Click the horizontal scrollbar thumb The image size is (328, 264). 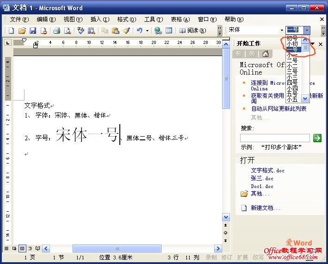[x=117, y=249]
